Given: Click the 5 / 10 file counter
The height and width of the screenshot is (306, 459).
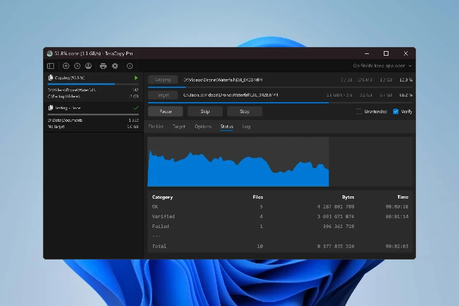Looking at the screenshot, I should pos(347,80).
